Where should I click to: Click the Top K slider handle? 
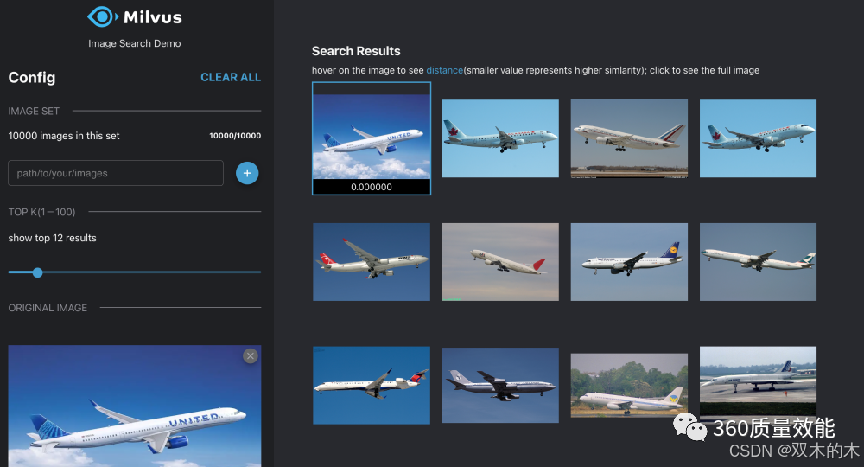pos(37,272)
